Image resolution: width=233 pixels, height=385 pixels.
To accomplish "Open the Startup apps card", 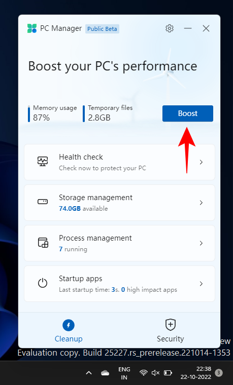I will (119, 284).
